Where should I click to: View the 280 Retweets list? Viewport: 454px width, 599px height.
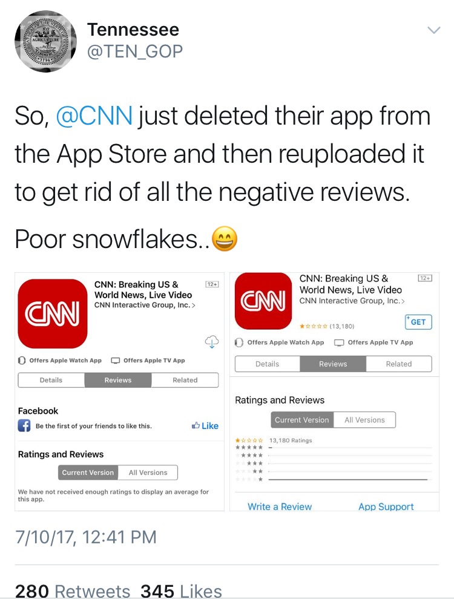pyautogui.click(x=73, y=591)
